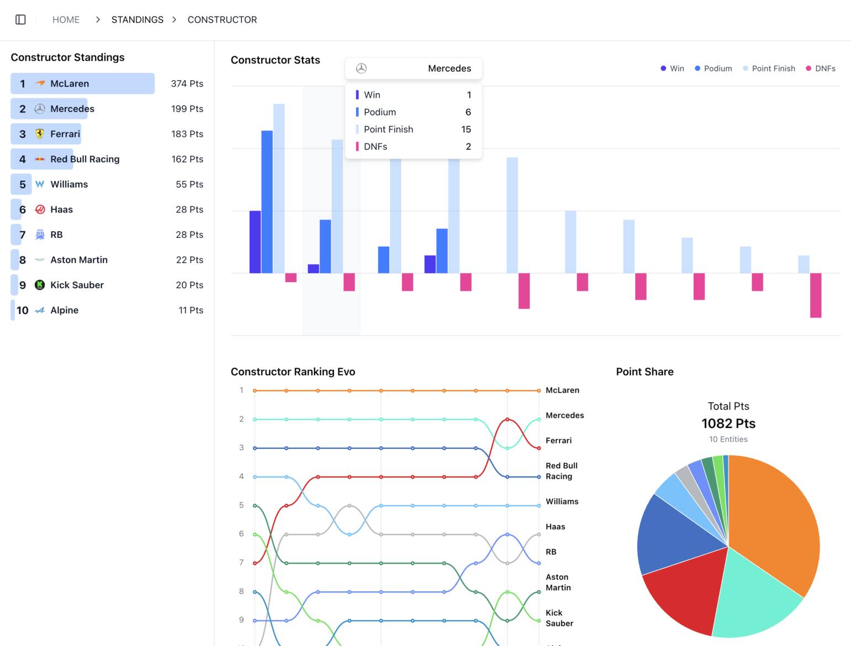Viewport: 851px width, 646px height.
Task: Click RB label in ranking chart
Action: [x=551, y=552]
